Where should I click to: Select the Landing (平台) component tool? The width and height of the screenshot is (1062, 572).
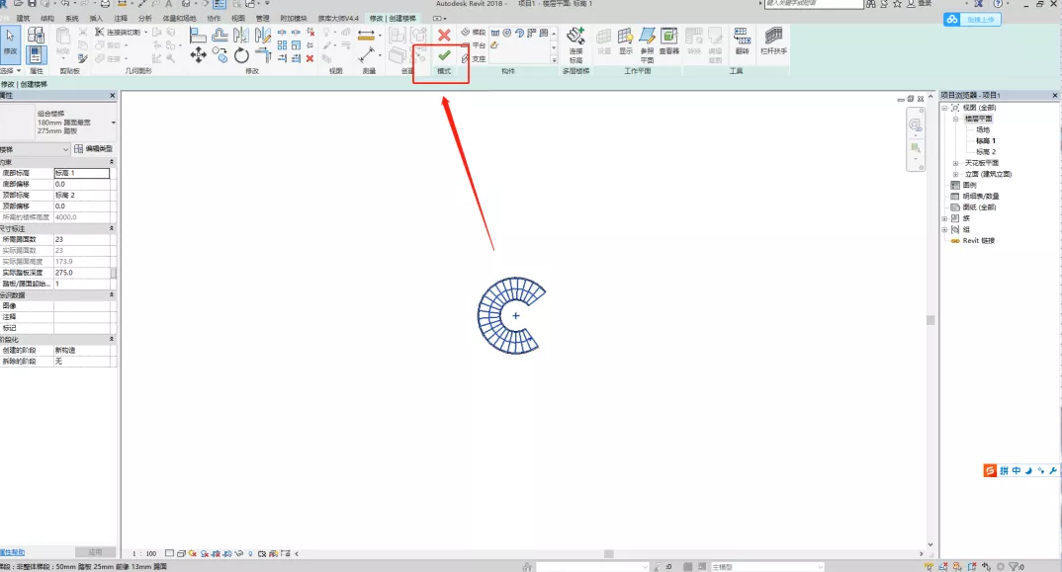click(474, 45)
